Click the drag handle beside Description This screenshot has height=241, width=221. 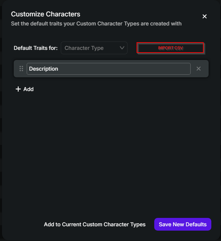point(21,69)
